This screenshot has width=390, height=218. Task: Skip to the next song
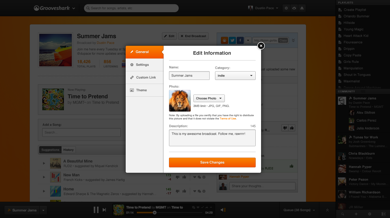[x=104, y=210]
